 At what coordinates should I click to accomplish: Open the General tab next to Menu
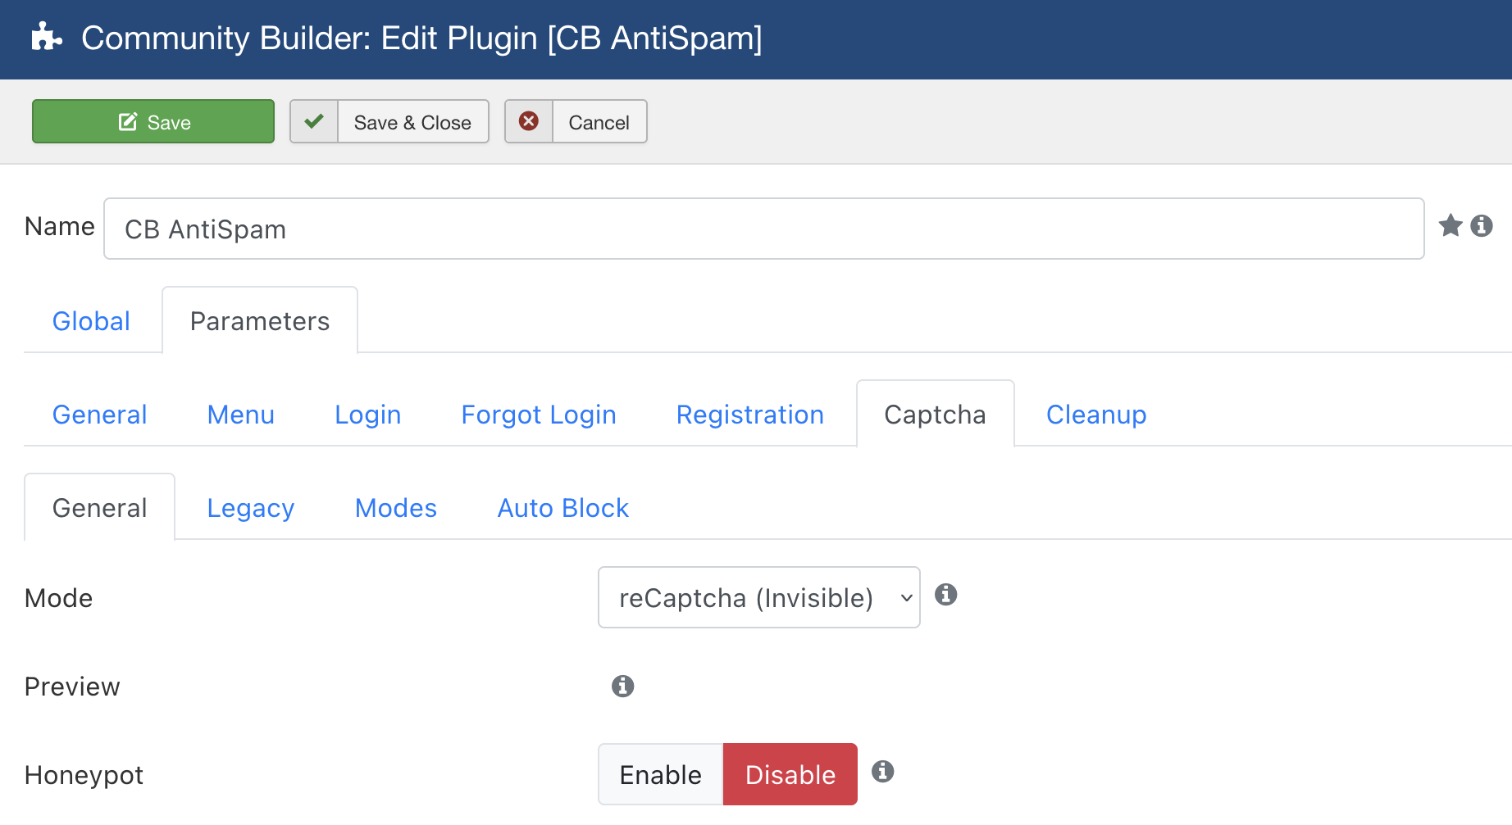pos(100,415)
